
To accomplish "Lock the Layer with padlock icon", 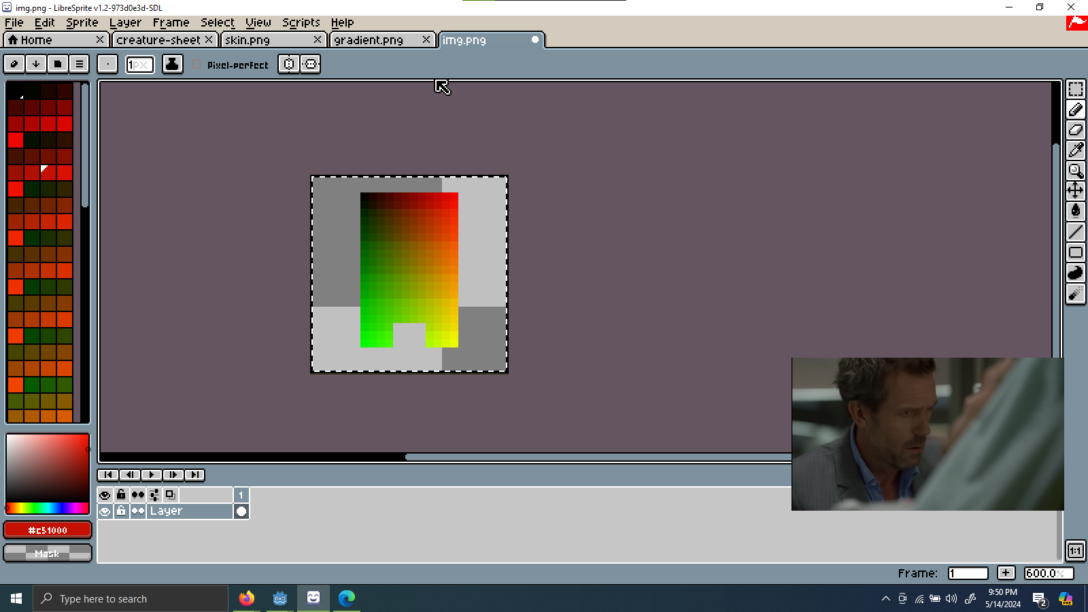I will (121, 511).
